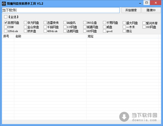Enable the 华为网盘 checkbox
163x126 pixels.
click(25, 23)
